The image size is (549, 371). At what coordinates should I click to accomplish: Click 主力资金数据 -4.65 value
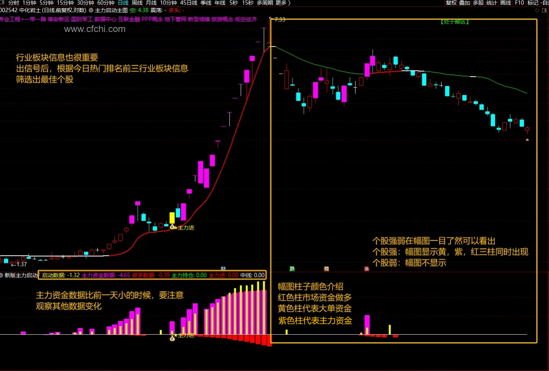click(106, 275)
